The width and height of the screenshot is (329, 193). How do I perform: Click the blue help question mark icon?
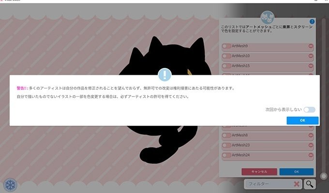click(312, 21)
